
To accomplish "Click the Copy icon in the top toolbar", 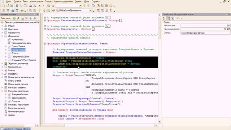I will (x=21, y=6).
